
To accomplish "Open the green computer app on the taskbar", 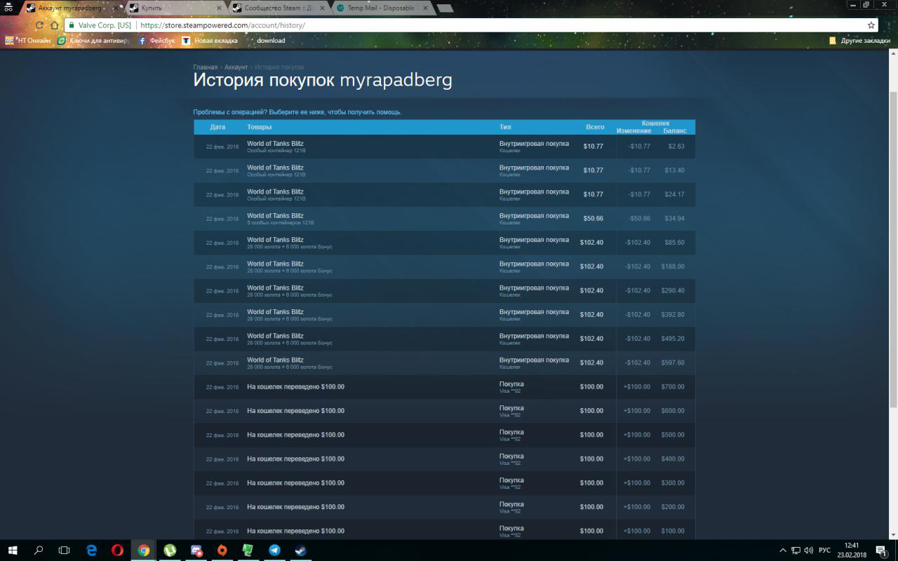I will coord(248,550).
